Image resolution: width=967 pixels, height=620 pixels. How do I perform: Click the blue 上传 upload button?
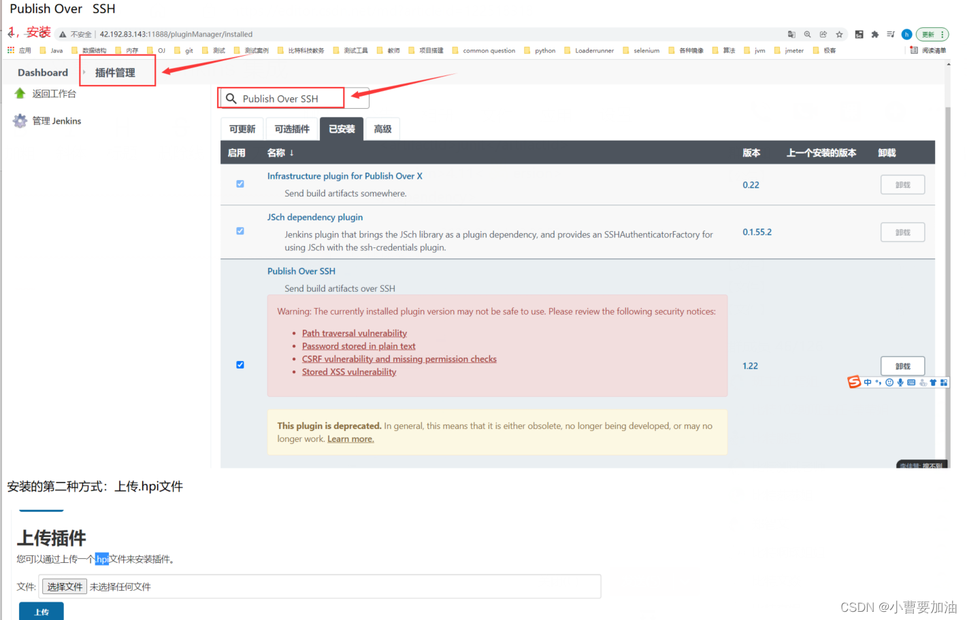click(x=42, y=611)
